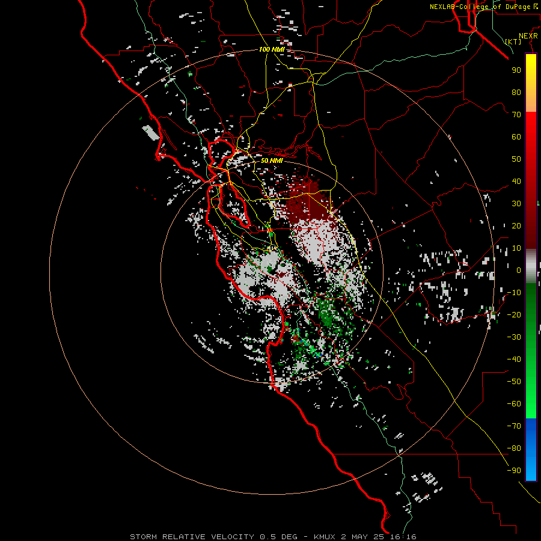Click the 0 value on velocity scale
The width and height of the screenshot is (541, 541).
click(519, 270)
